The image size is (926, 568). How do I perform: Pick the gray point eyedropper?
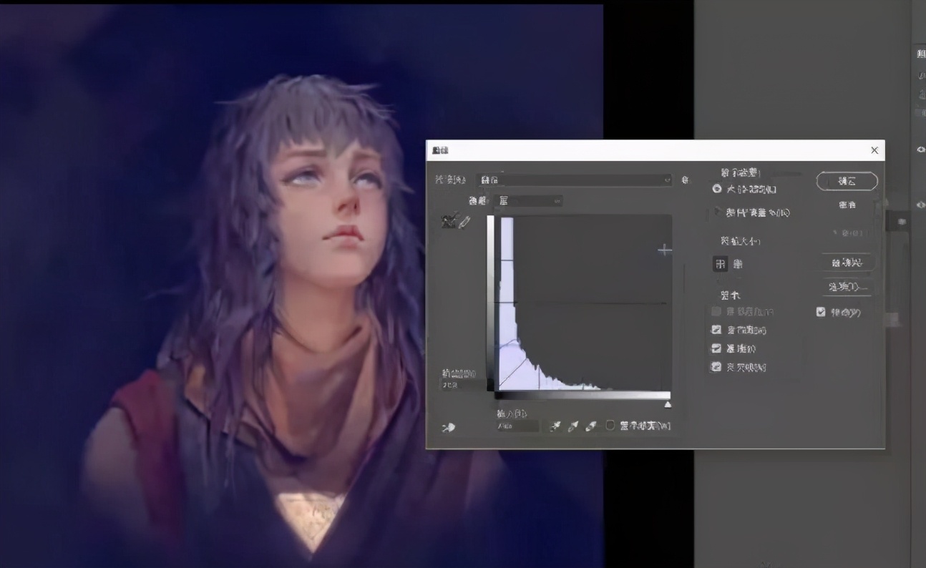(x=572, y=426)
